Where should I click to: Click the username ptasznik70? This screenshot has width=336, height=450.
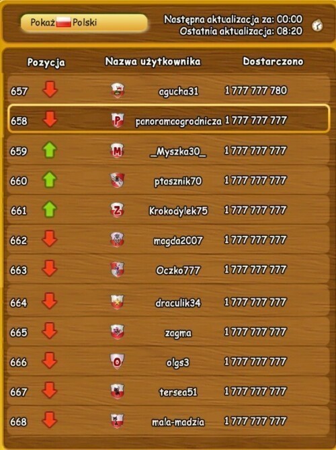[x=178, y=182]
